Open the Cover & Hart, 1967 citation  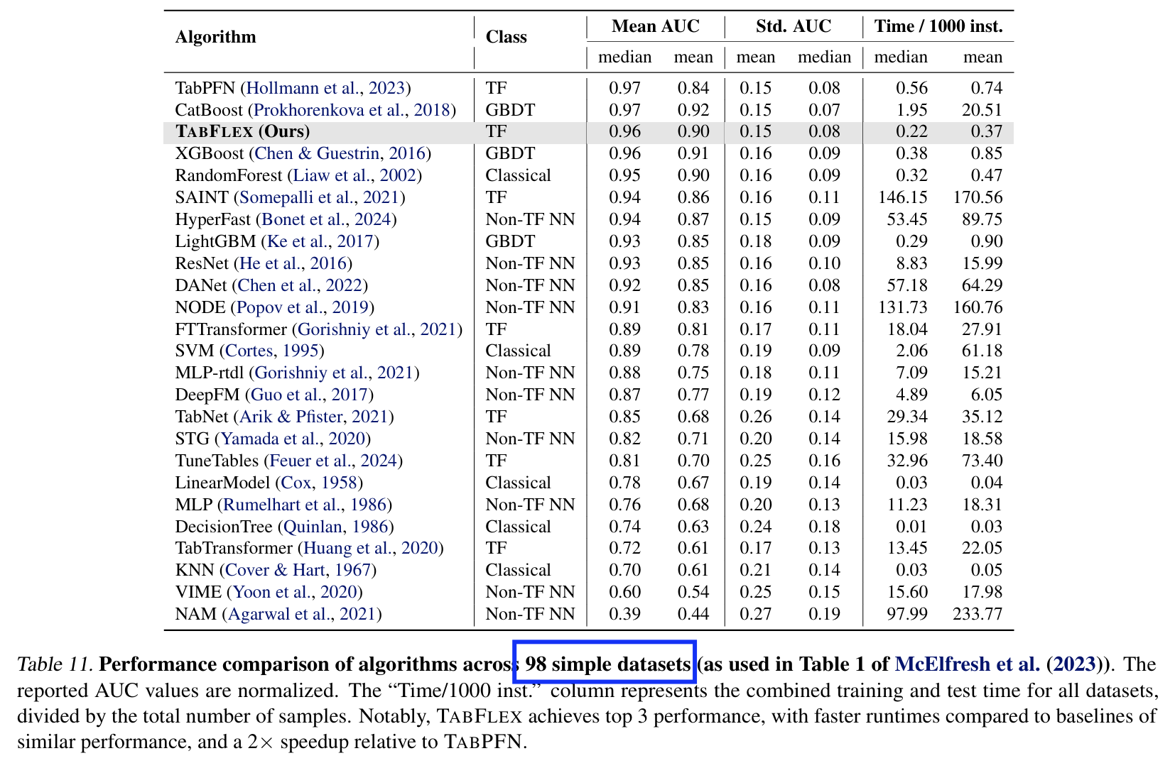pos(298,570)
